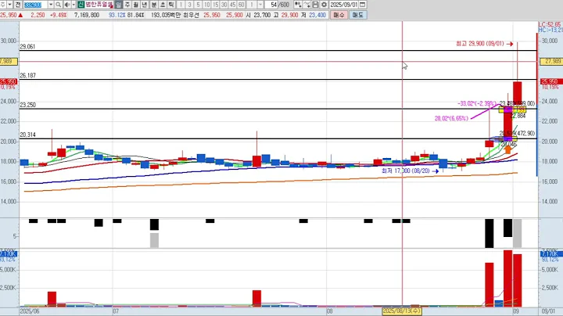Open the leftmost dropdown arrow in toolbar
Image resolution: width=563 pixels, height=316 pixels.
click(x=9, y=5)
